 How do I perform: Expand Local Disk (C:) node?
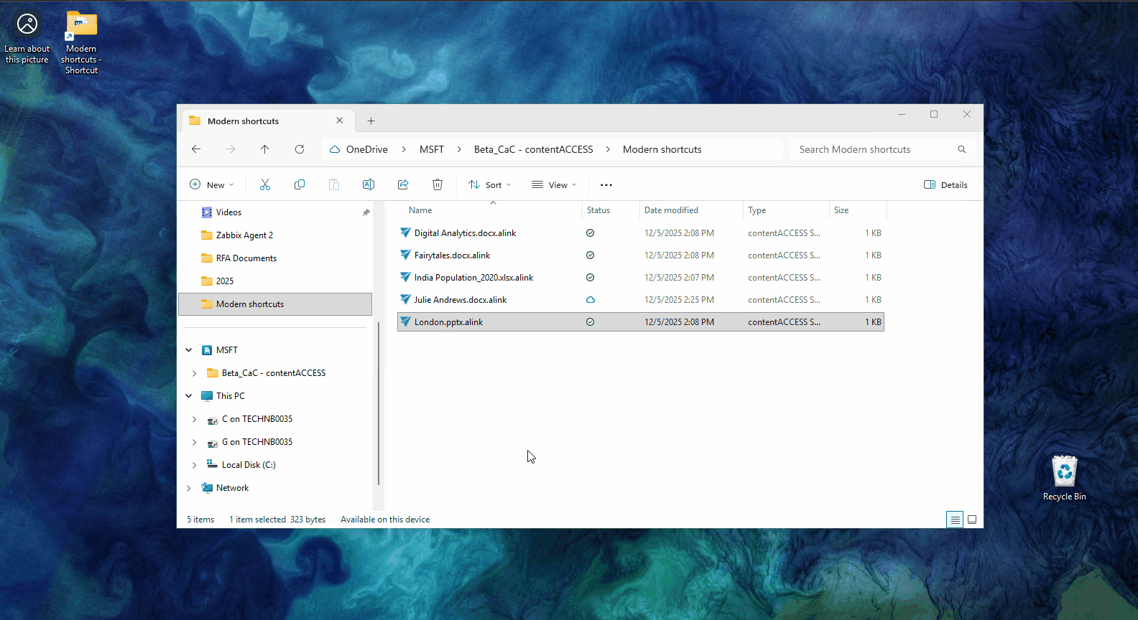click(195, 465)
